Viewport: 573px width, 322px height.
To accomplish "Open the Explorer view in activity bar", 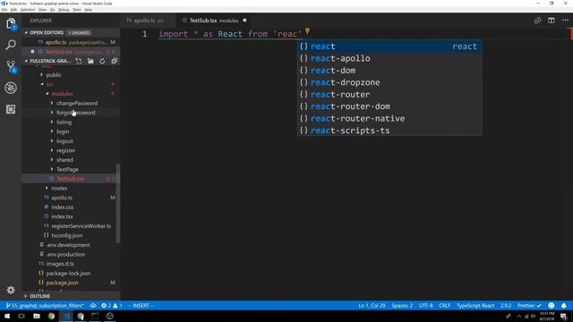I will tap(11, 24).
